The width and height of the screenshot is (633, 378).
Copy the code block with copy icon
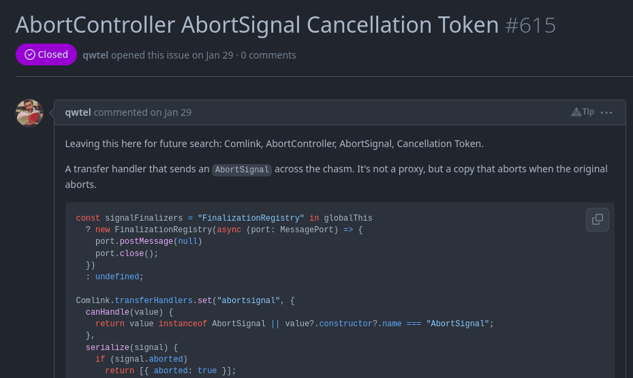(597, 219)
